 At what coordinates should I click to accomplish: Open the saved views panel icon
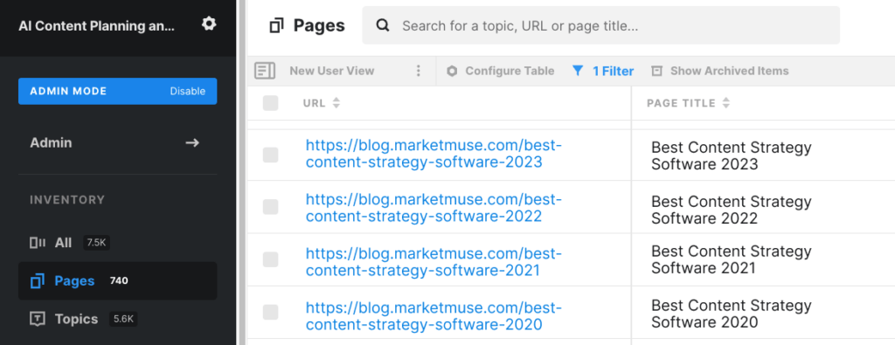click(x=264, y=71)
